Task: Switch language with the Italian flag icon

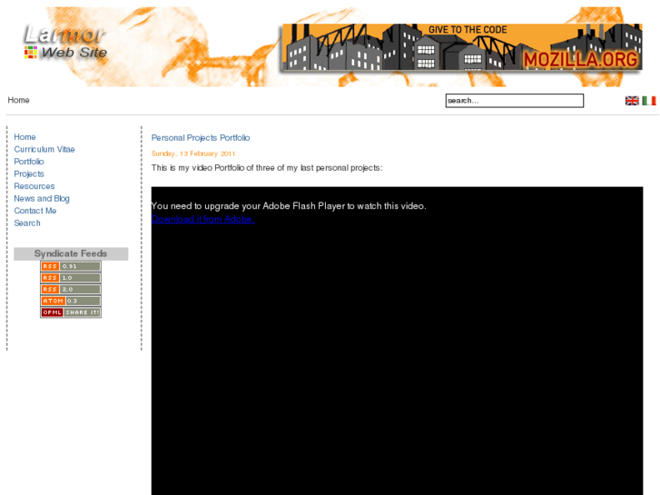Action: tap(649, 101)
